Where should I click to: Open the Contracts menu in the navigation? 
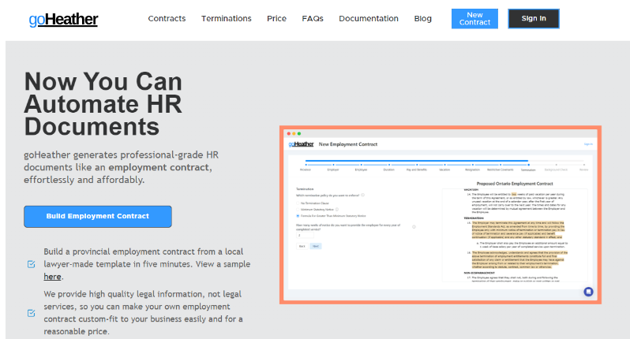[167, 19]
